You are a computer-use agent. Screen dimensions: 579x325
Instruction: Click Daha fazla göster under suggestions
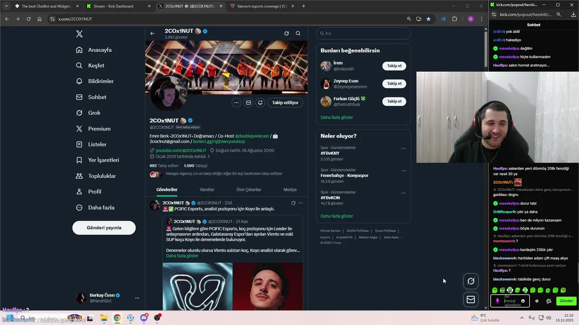coord(337,117)
